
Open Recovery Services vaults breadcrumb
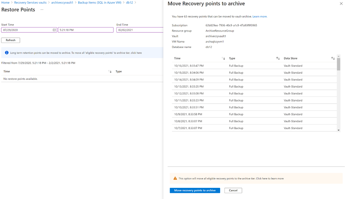pyautogui.click(x=30, y=2)
